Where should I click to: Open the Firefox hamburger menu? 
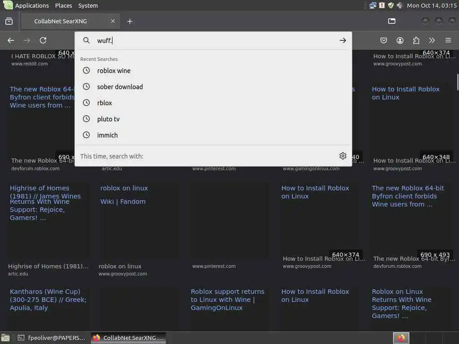click(448, 40)
